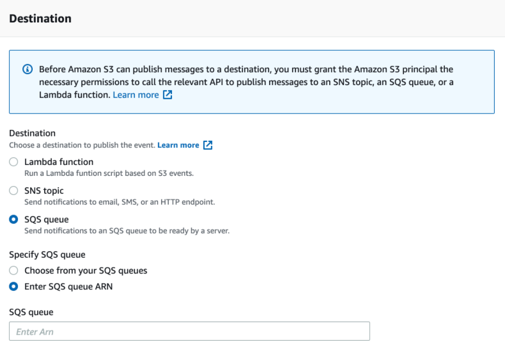Click text 'Run a Lambda funtion script based on S3 events.'

coord(109,173)
